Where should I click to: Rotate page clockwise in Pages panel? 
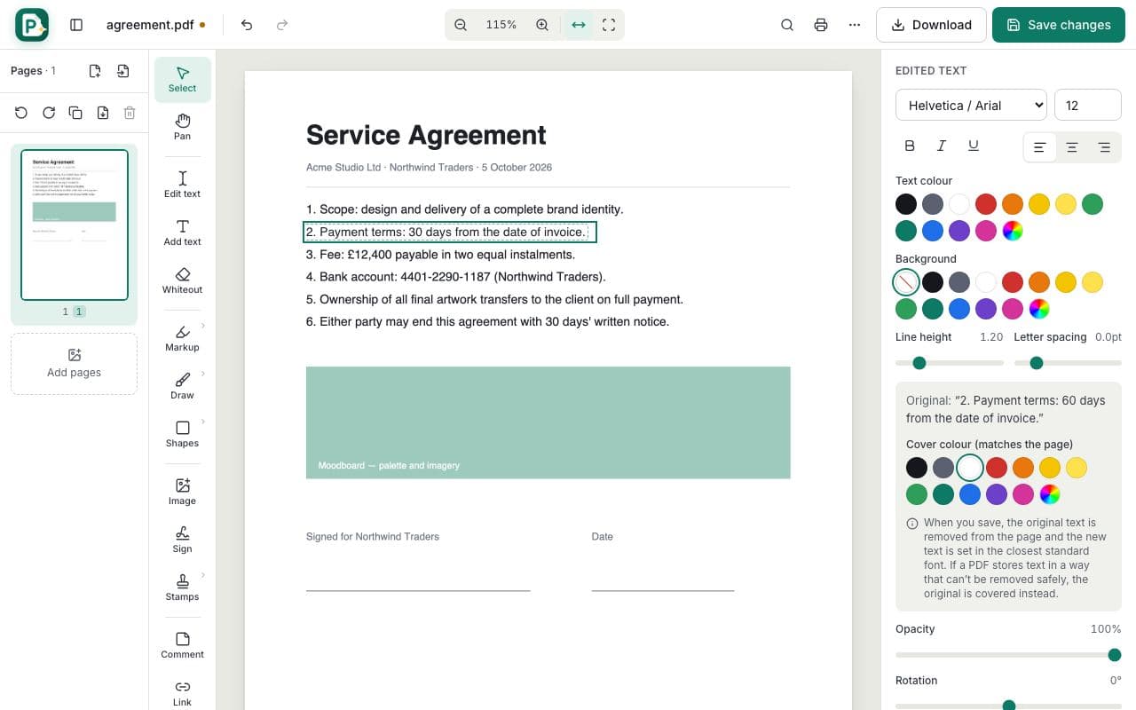click(49, 113)
